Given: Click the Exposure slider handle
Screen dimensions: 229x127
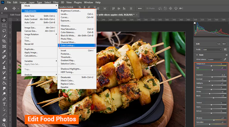Looking at the screenshot, I should point(212,77).
